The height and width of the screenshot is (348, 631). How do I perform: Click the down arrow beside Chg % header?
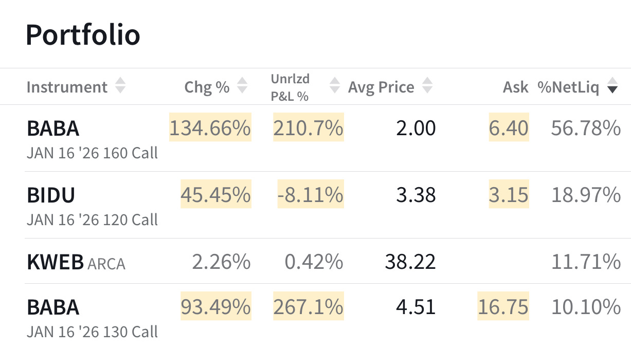[241, 90]
